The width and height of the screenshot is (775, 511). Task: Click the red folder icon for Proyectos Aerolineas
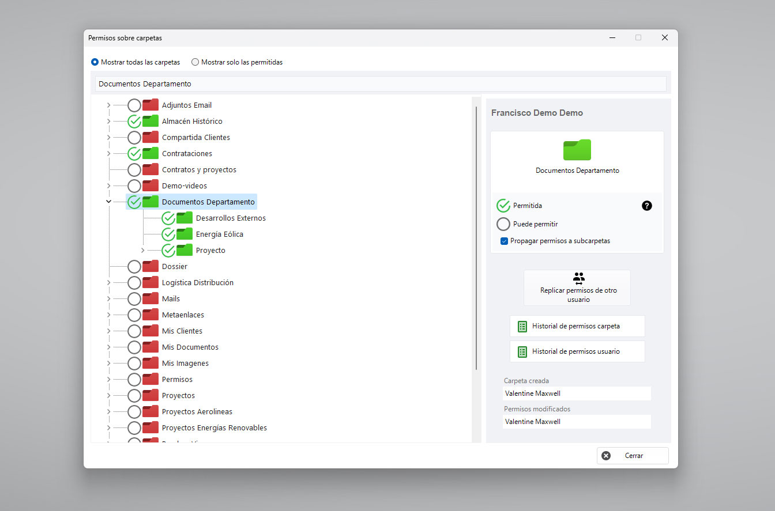151,411
